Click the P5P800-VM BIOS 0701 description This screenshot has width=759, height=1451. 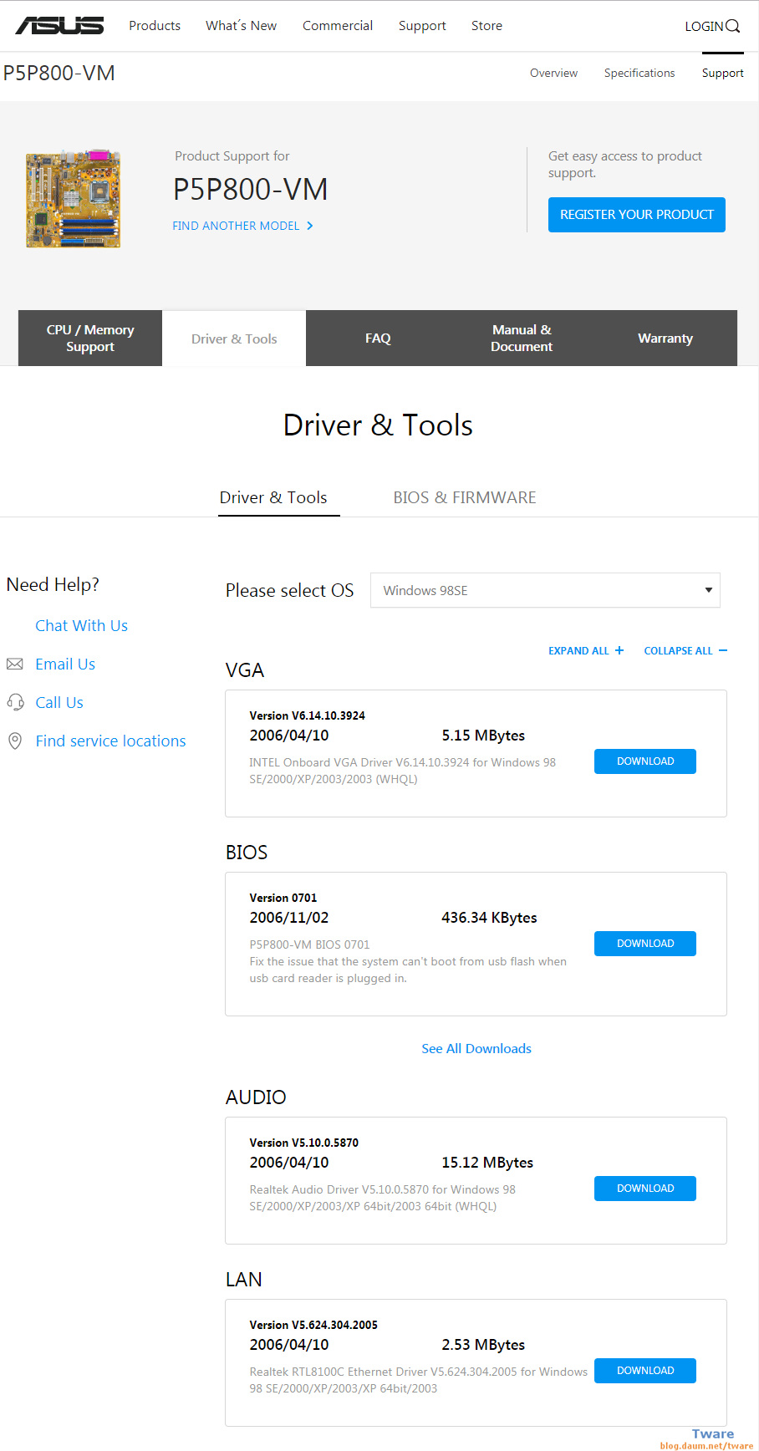point(309,944)
